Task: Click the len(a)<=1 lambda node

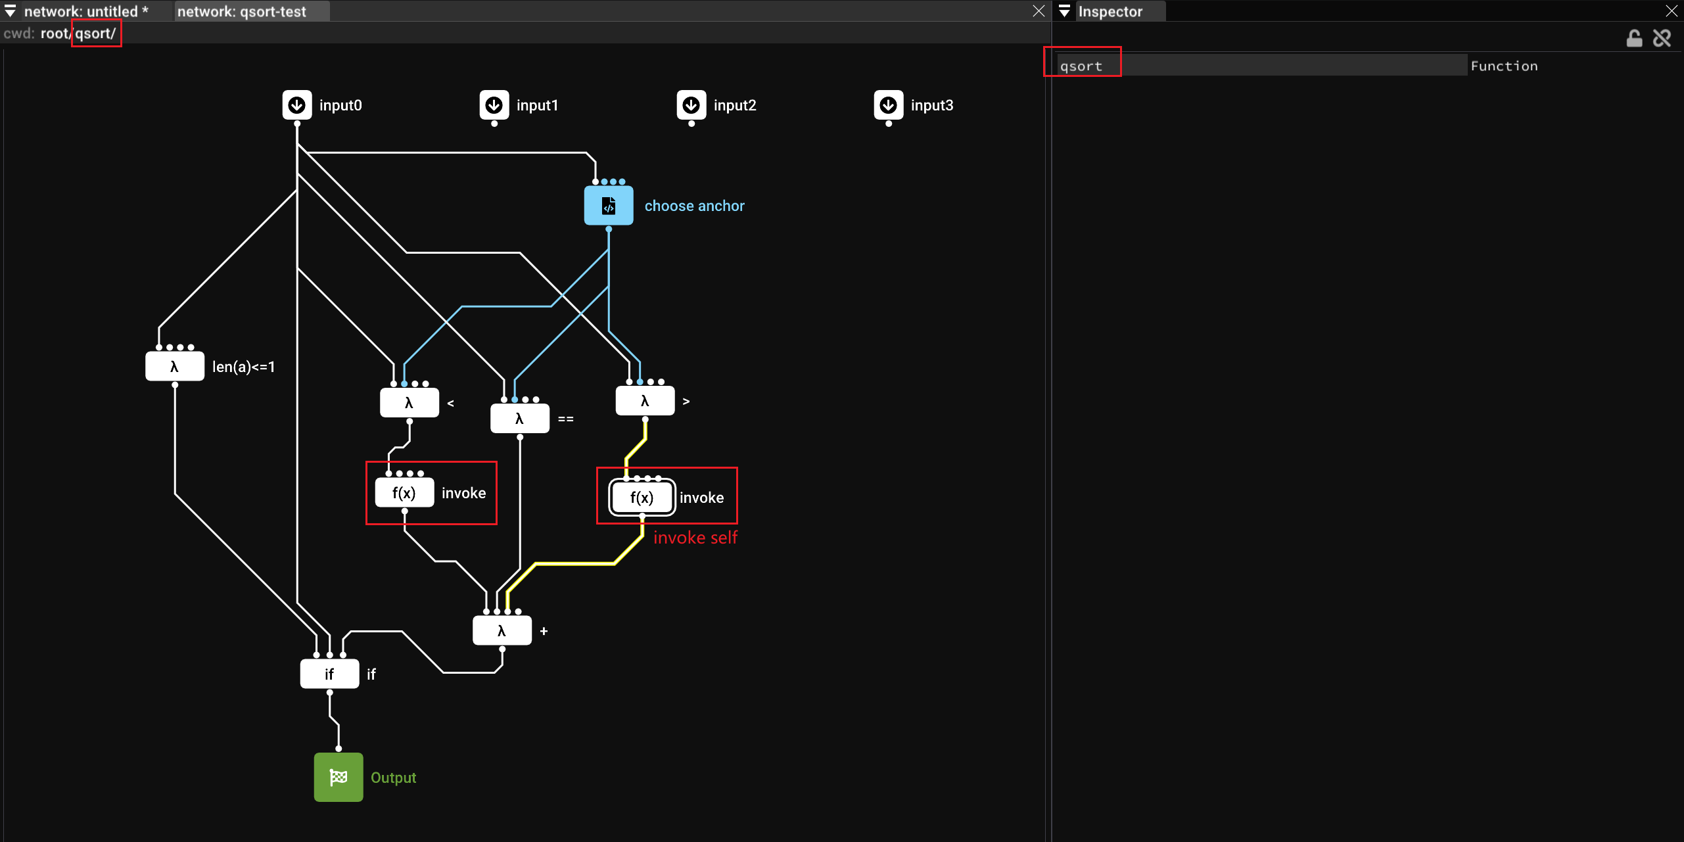Action: coord(175,367)
